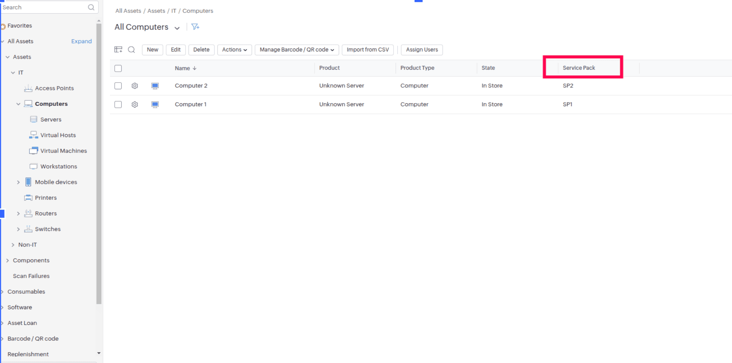This screenshot has height=363, width=732.
Task: Click the column chooser table icon
Action: coord(118,49)
